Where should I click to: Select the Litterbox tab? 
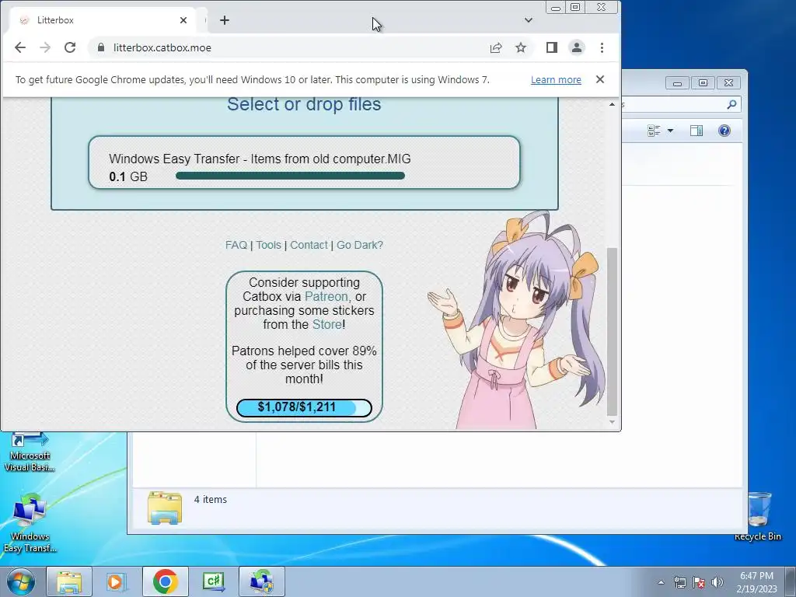(102, 20)
